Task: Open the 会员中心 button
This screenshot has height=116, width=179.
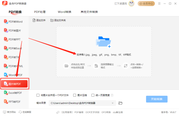Action: (x=146, y=4)
